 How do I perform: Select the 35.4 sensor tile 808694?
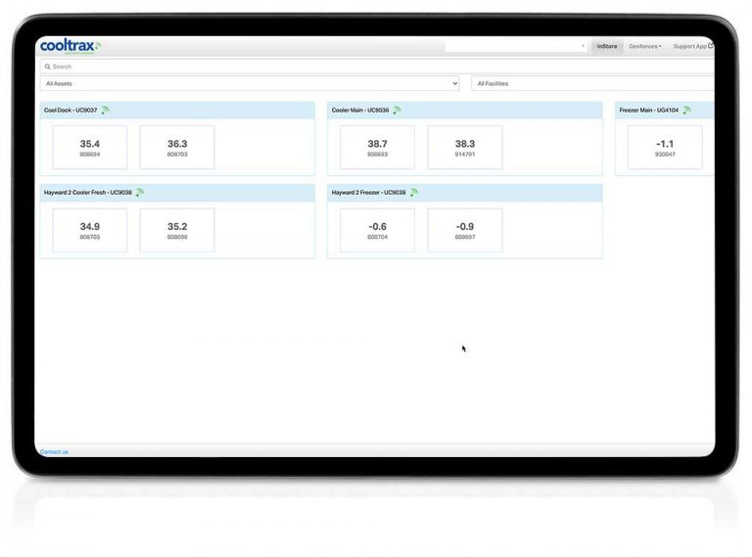[x=90, y=148]
